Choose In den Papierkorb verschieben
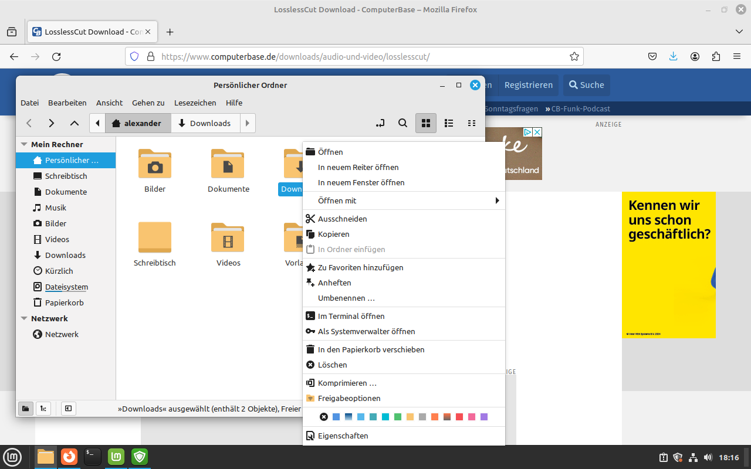This screenshot has width=751, height=469. [404, 349]
